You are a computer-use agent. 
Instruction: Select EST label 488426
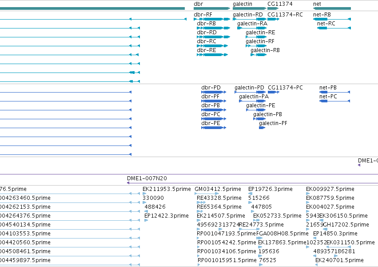[155, 206]
